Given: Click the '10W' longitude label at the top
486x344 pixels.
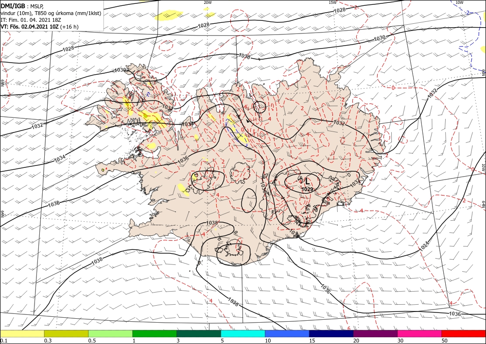Looking at the screenshot, I should pyautogui.click(x=459, y=2).
